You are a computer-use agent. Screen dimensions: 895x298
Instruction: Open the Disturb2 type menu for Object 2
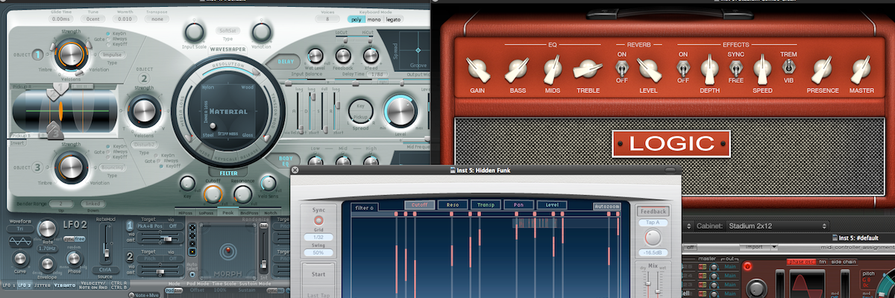(x=144, y=145)
